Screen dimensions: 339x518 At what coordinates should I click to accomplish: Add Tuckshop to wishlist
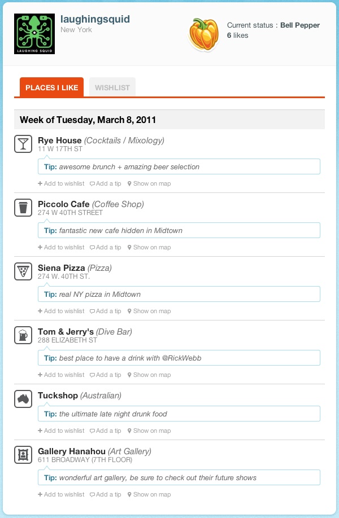(x=61, y=431)
